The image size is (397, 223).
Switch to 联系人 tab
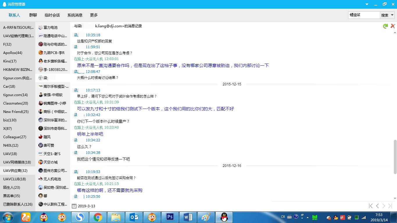[x=14, y=15]
